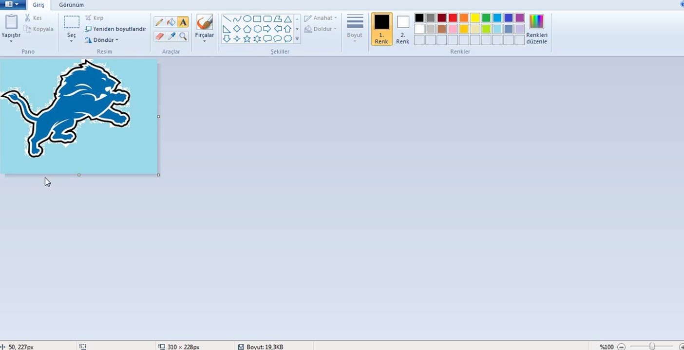Pick the orange color swatch

tap(464, 18)
